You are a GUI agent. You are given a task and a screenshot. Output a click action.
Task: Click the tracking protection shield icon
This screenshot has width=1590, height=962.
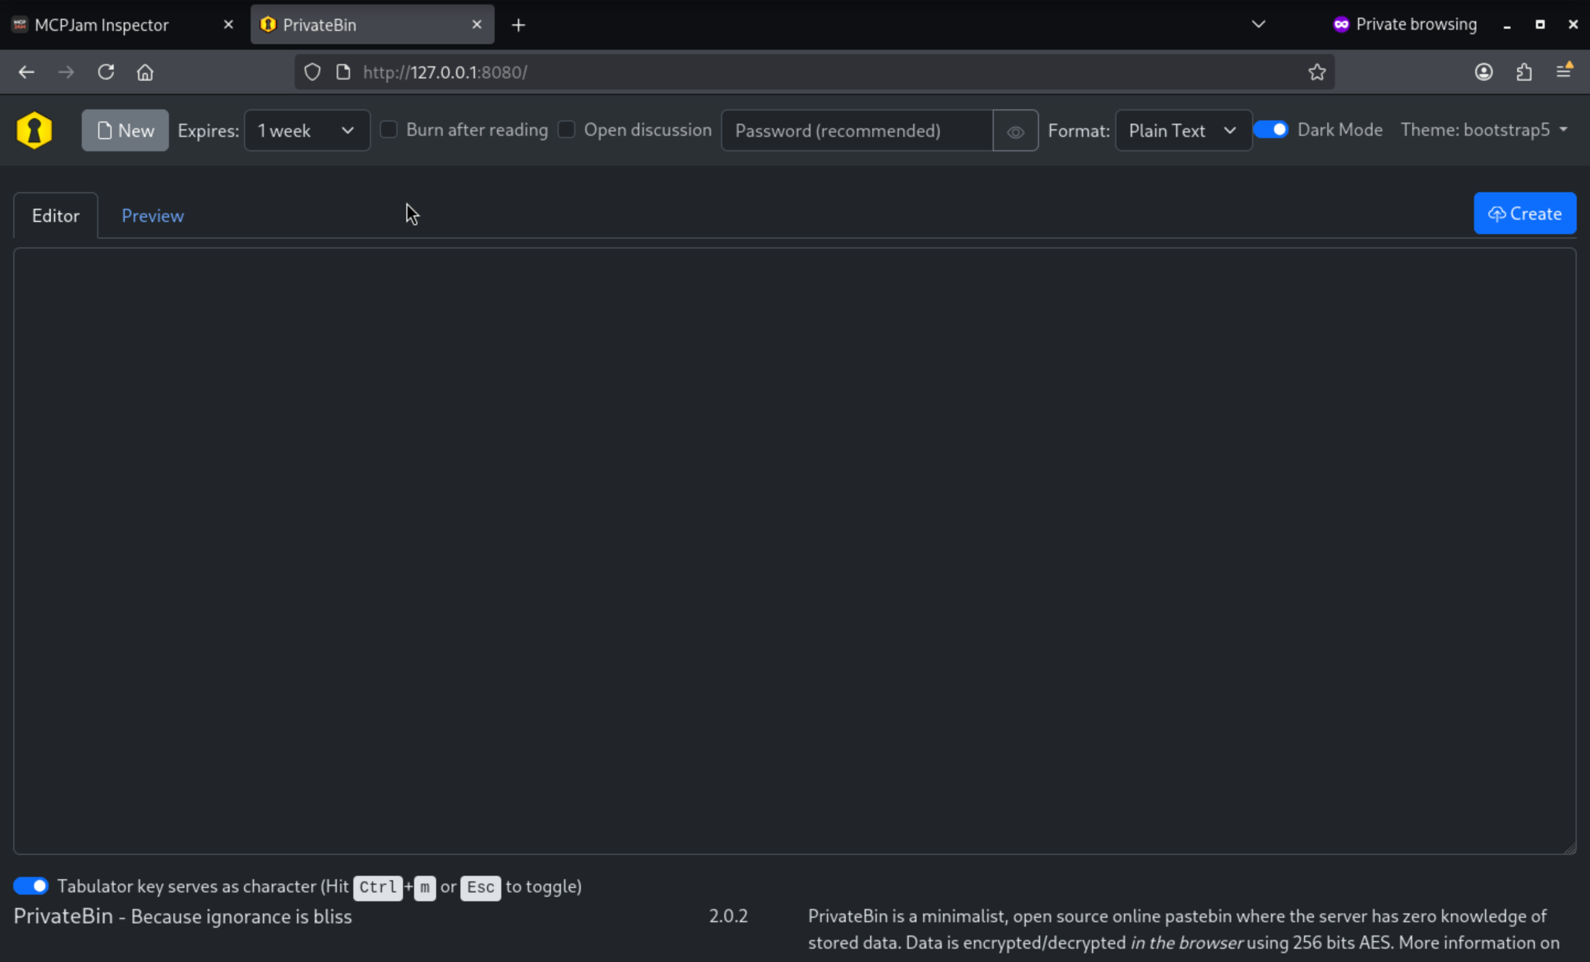(x=312, y=72)
